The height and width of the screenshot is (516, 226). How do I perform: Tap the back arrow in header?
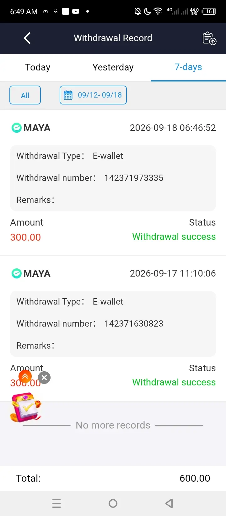click(x=27, y=38)
